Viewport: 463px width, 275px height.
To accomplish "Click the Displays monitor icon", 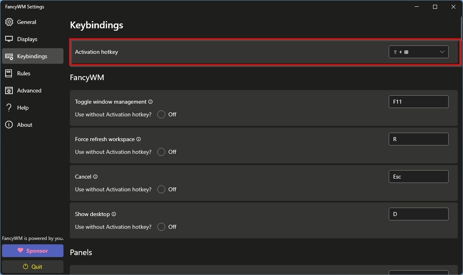I will click(x=9, y=39).
